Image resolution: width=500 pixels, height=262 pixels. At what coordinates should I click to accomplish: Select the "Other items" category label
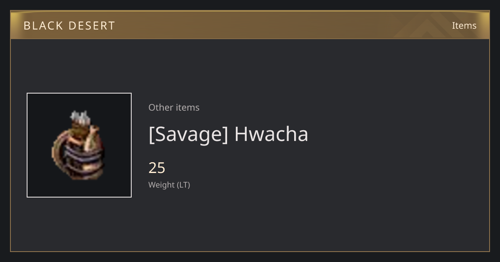[174, 107]
